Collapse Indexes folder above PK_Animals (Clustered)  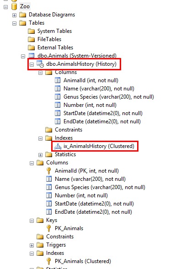click(32, 253)
